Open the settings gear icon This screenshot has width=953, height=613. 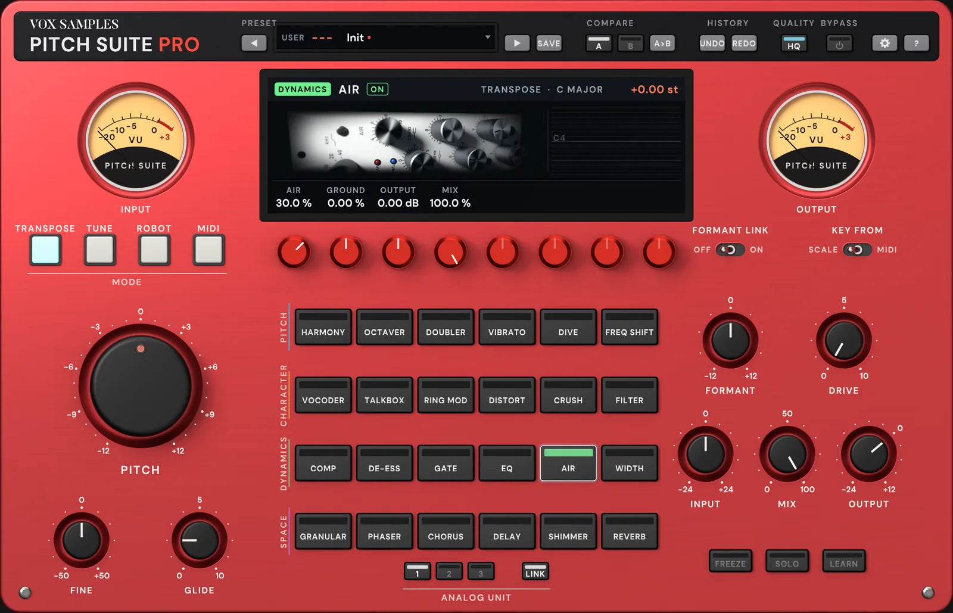[885, 43]
